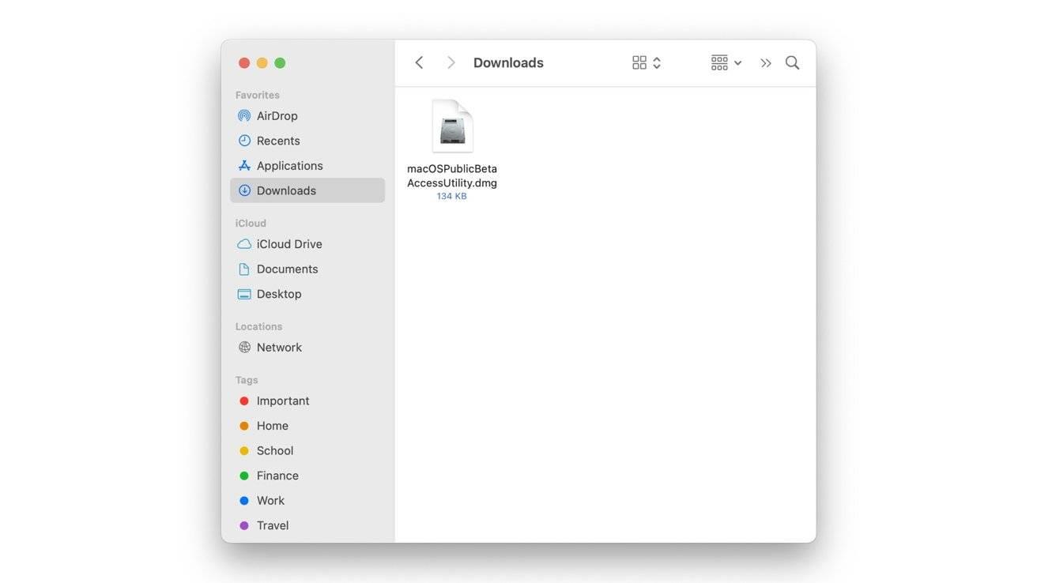
Task: Select Recents in the Favorites sidebar
Action: [x=278, y=140]
